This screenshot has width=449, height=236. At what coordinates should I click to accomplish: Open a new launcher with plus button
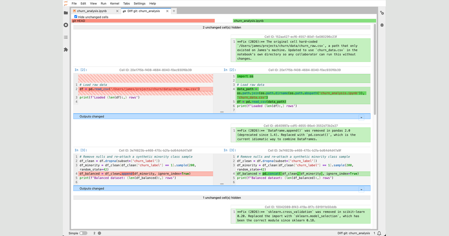[174, 11]
